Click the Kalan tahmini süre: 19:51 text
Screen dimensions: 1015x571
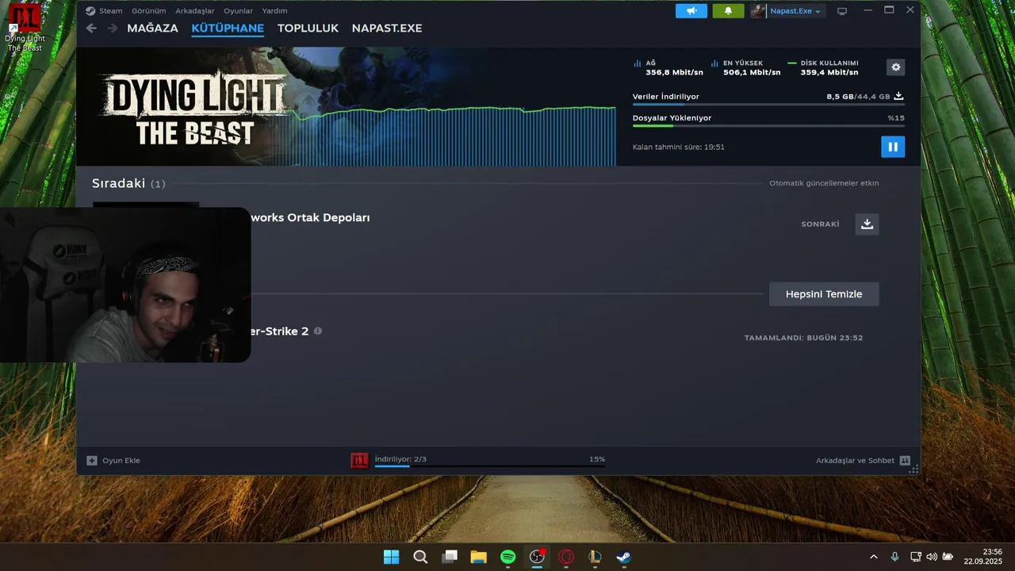[x=678, y=147]
